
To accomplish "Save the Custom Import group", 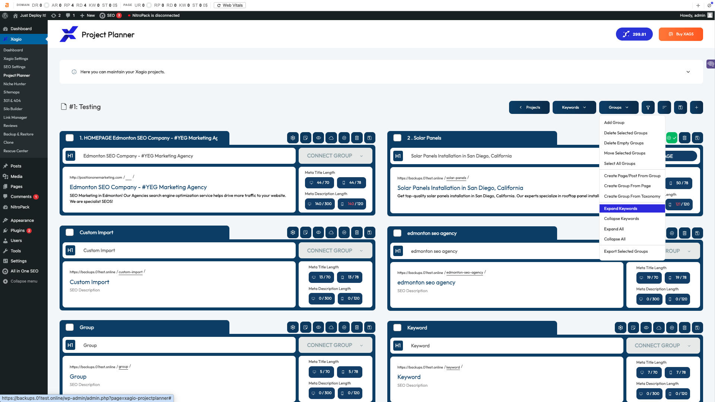I will [369, 232].
